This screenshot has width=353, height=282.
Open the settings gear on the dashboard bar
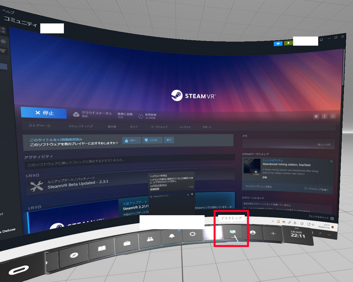192,234
